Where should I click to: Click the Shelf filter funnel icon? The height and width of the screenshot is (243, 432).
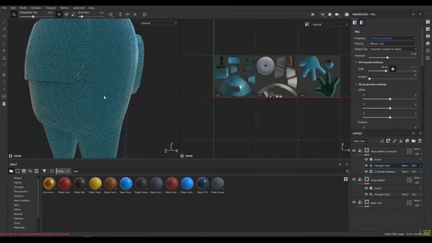click(x=44, y=171)
